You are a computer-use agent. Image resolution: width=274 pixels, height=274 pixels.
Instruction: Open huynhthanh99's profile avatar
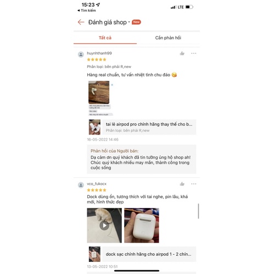tap(81, 54)
